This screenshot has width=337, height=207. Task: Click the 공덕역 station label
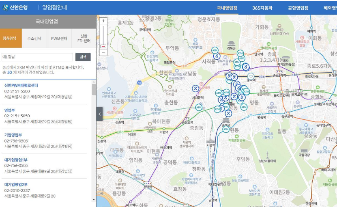point(148,187)
